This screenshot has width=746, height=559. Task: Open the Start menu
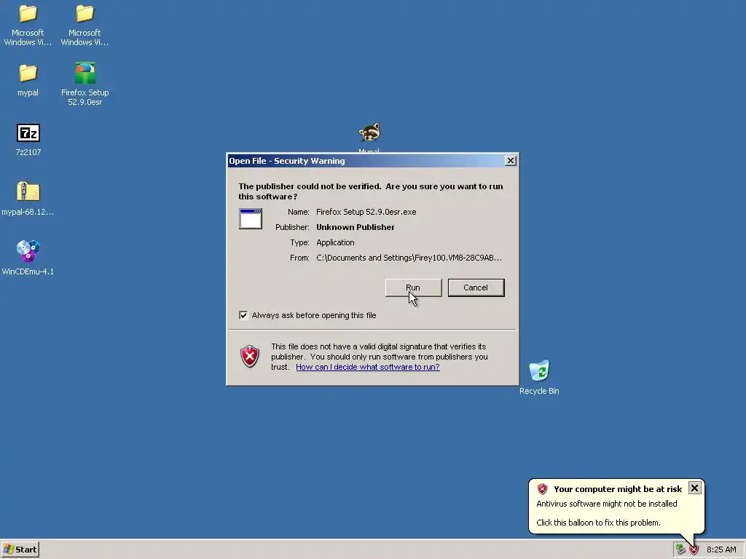[x=20, y=550]
